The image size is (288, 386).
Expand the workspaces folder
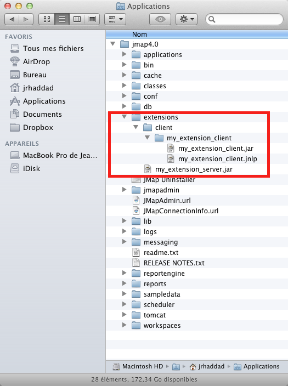point(125,325)
